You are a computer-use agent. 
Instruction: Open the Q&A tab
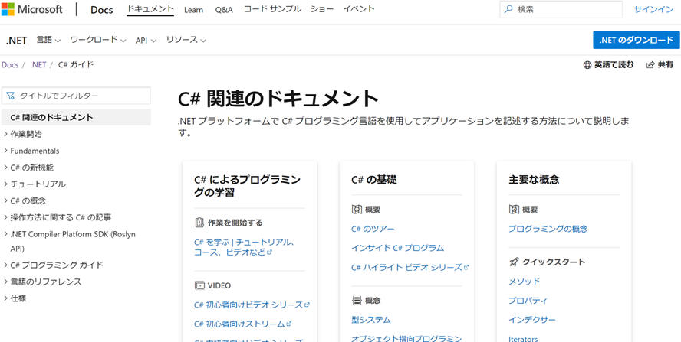[224, 9]
